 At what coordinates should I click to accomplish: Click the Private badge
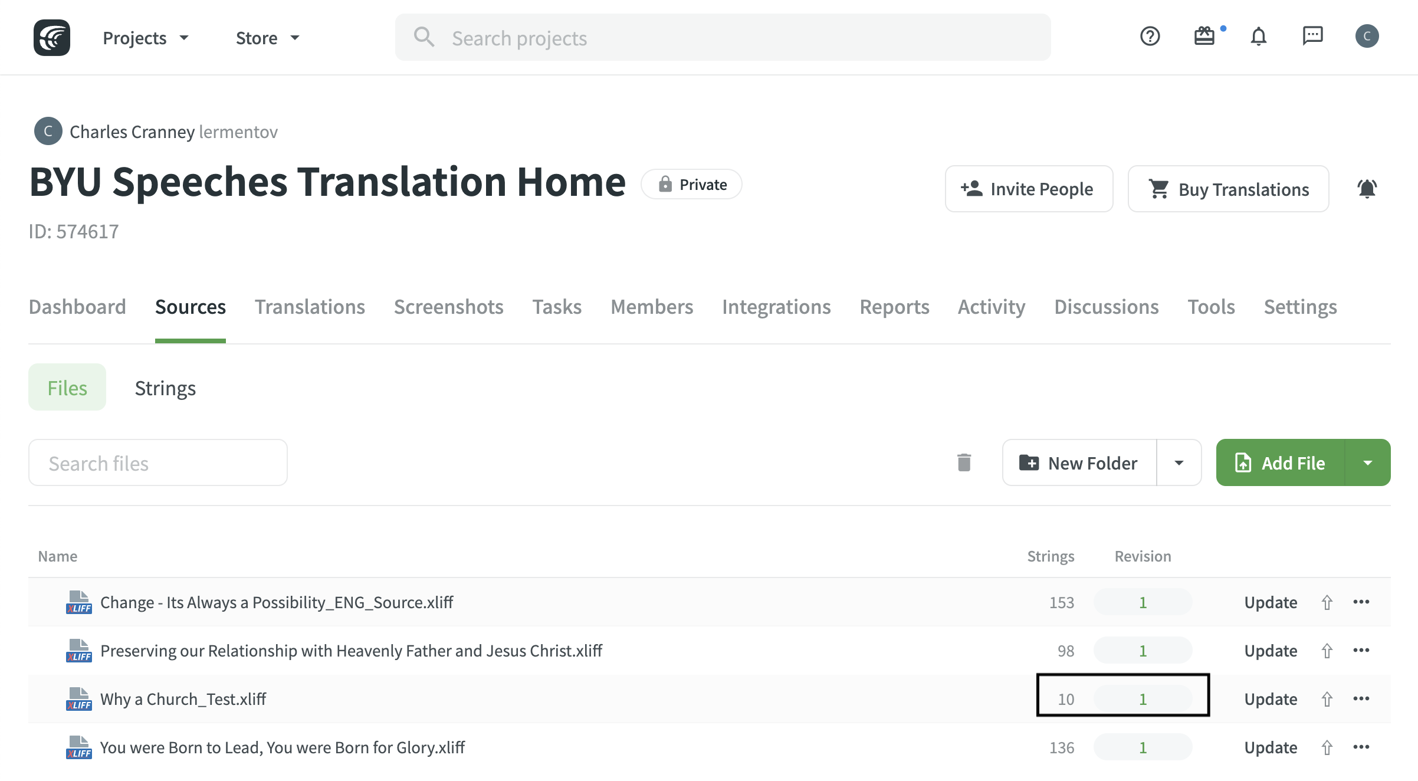[691, 184]
